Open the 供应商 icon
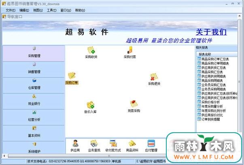The height and width of the screenshot is (165, 244). tap(75, 146)
